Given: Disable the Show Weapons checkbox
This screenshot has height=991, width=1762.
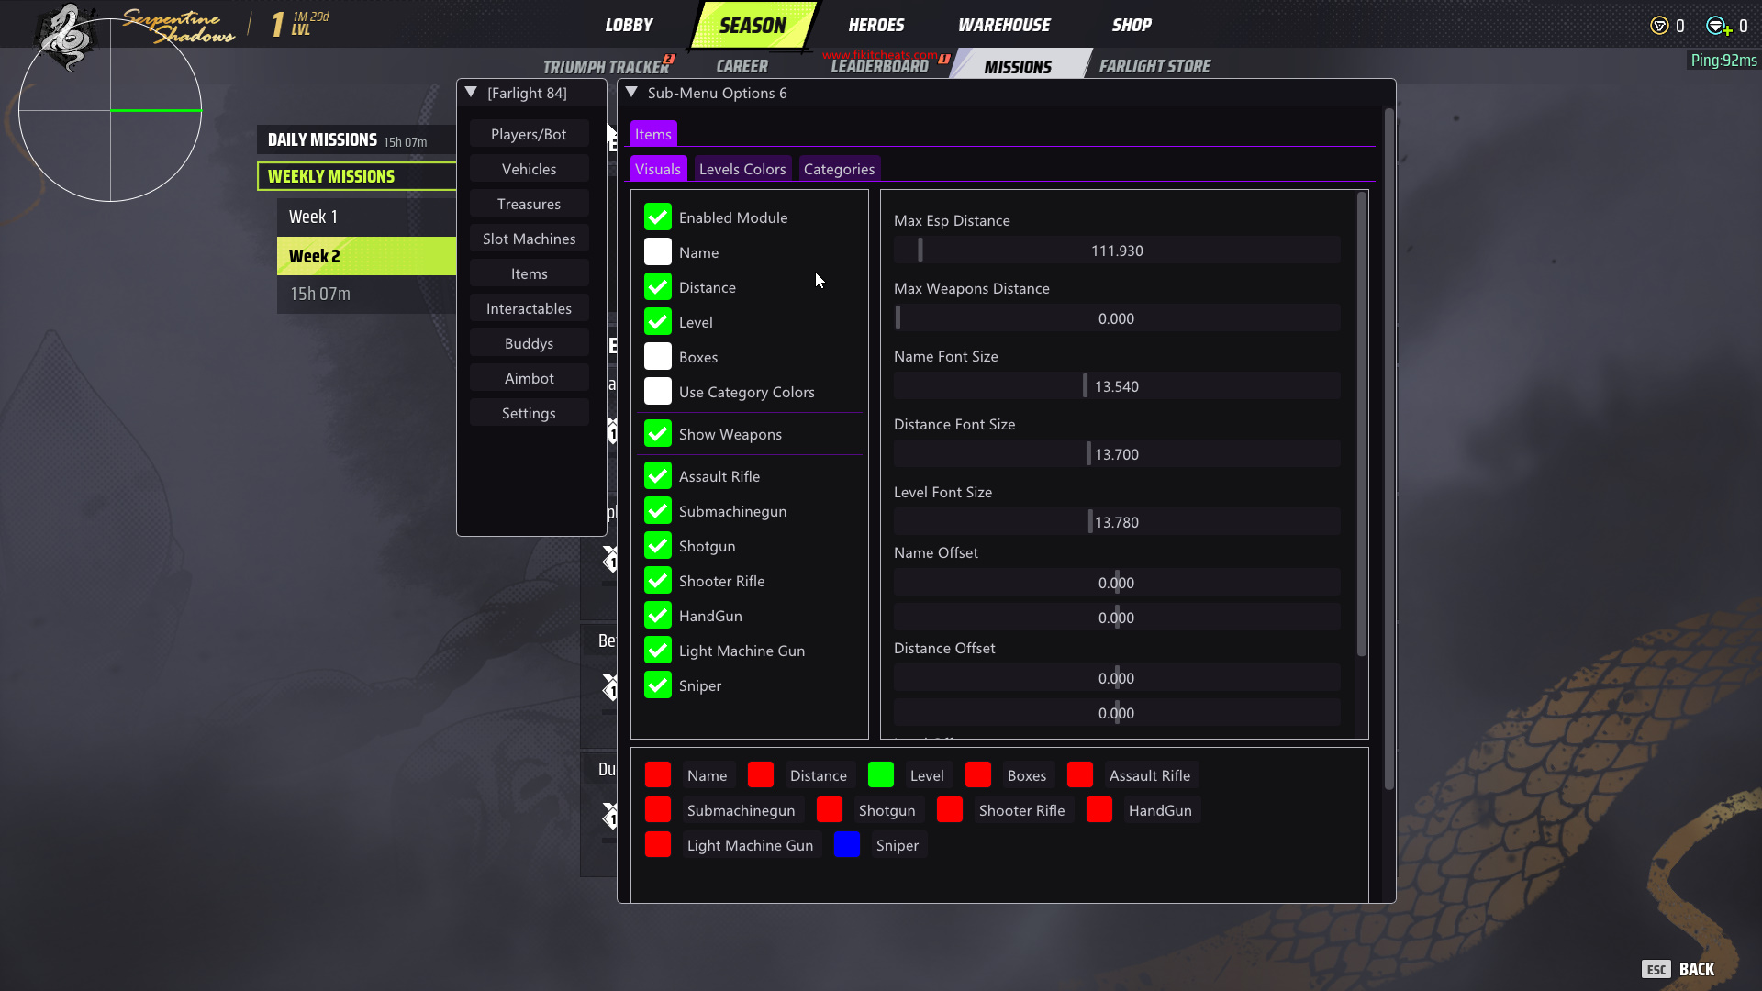Looking at the screenshot, I should 658,434.
